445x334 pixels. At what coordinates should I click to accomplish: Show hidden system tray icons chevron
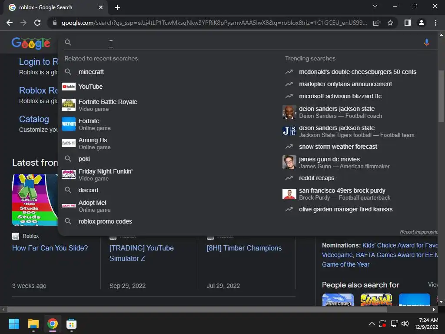click(x=372, y=324)
